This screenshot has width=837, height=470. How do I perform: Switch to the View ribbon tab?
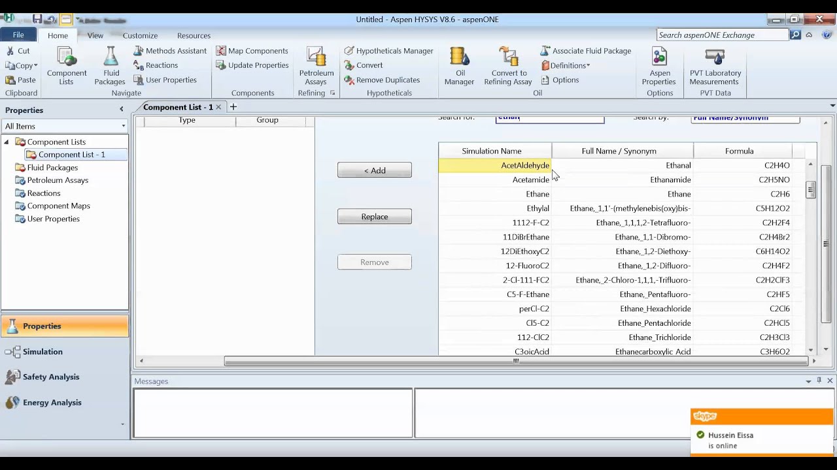[95, 35]
